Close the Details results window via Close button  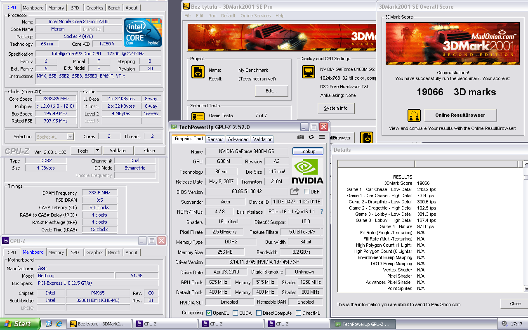[x=515, y=304]
